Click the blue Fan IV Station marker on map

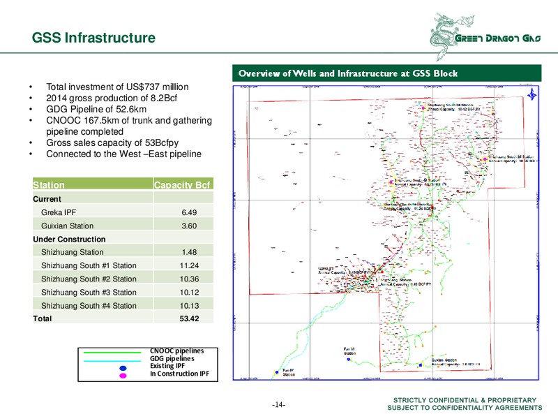277,373
